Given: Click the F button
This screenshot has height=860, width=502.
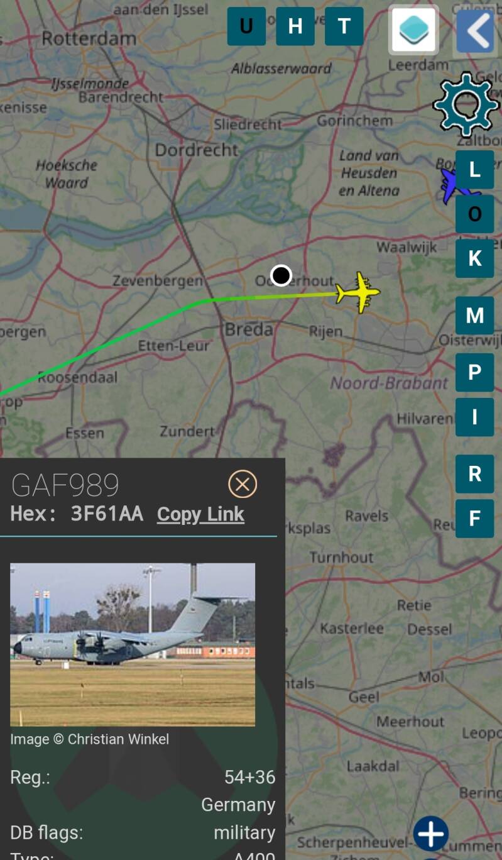Looking at the screenshot, I should click(475, 519).
